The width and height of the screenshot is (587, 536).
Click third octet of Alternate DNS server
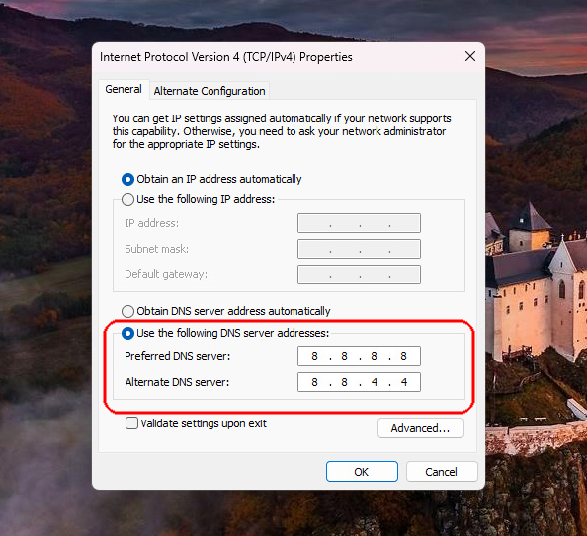(x=375, y=382)
